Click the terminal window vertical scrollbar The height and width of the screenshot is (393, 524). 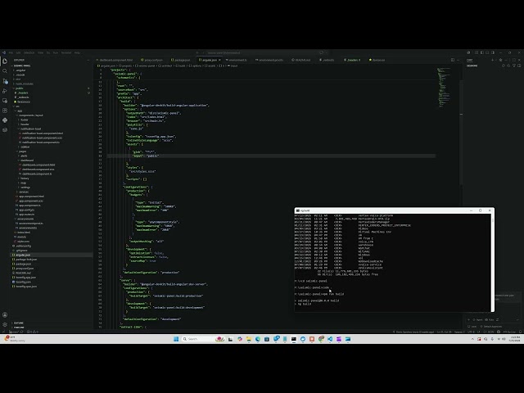[492, 262]
